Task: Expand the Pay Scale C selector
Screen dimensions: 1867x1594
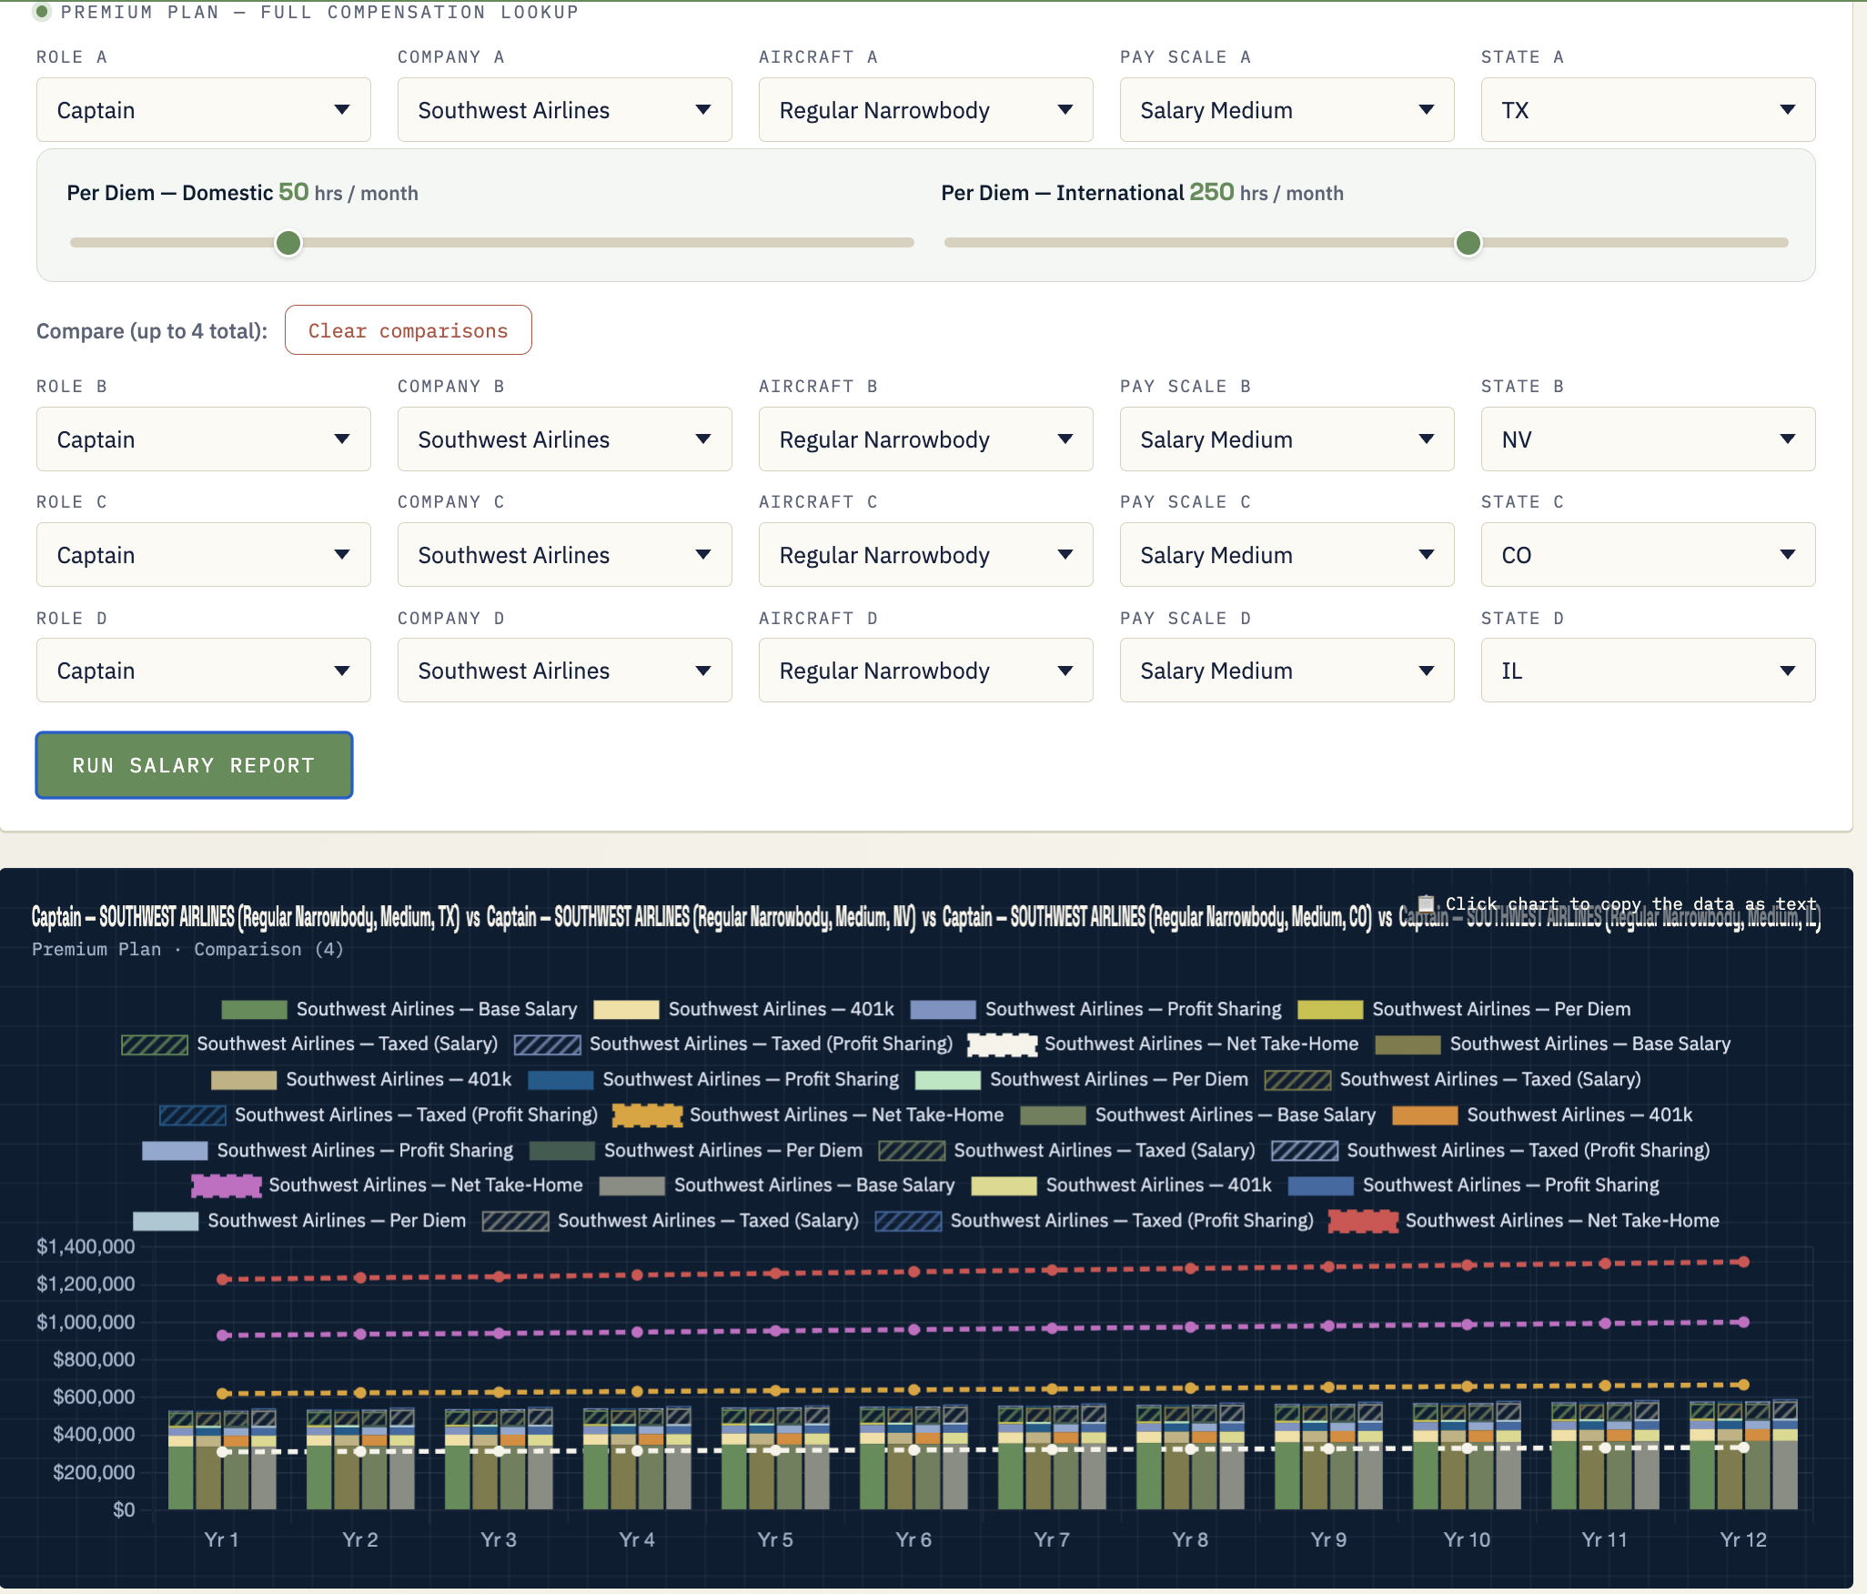Action: click(1287, 555)
